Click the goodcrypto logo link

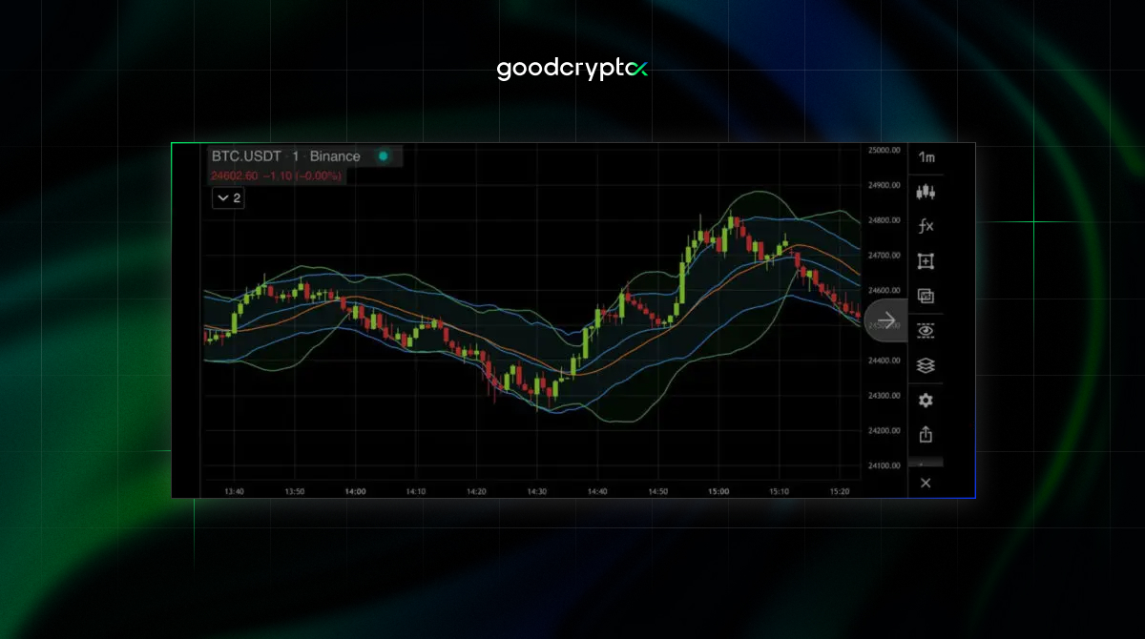pos(572,68)
